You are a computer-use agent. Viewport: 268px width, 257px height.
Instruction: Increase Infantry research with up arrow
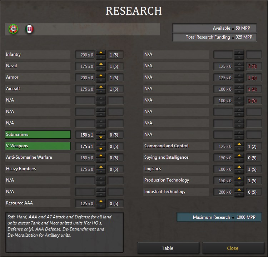101,53
